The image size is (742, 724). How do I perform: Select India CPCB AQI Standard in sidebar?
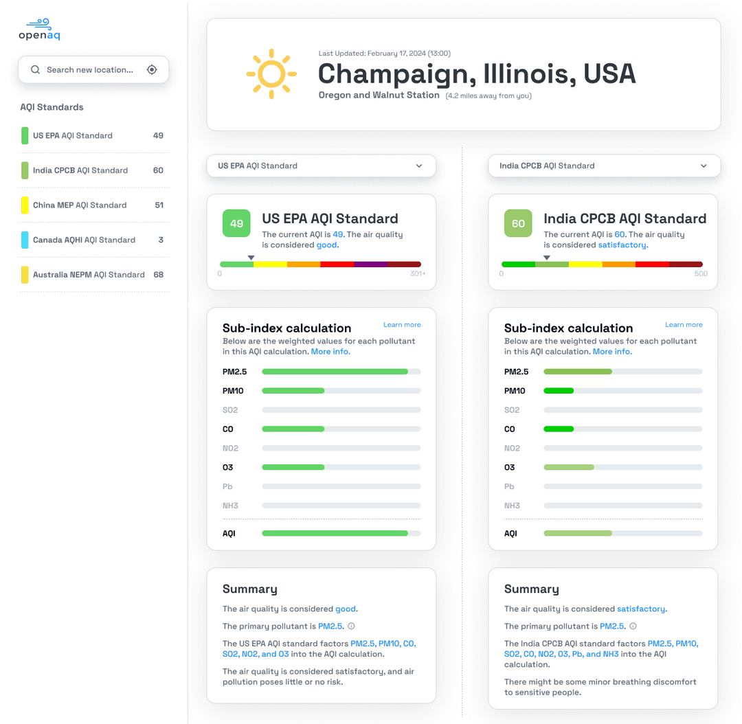click(x=93, y=170)
